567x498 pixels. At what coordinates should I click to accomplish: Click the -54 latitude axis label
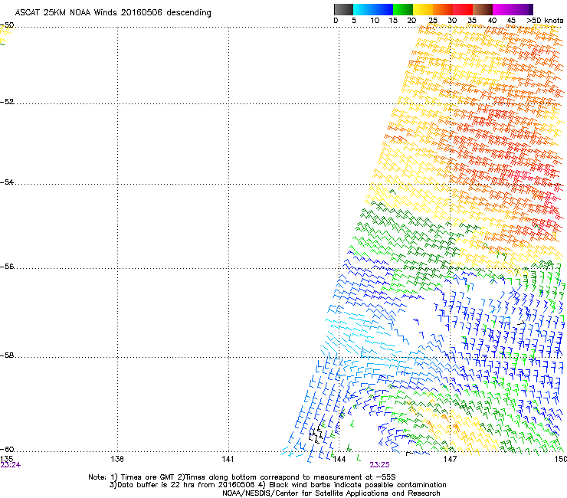(7, 182)
